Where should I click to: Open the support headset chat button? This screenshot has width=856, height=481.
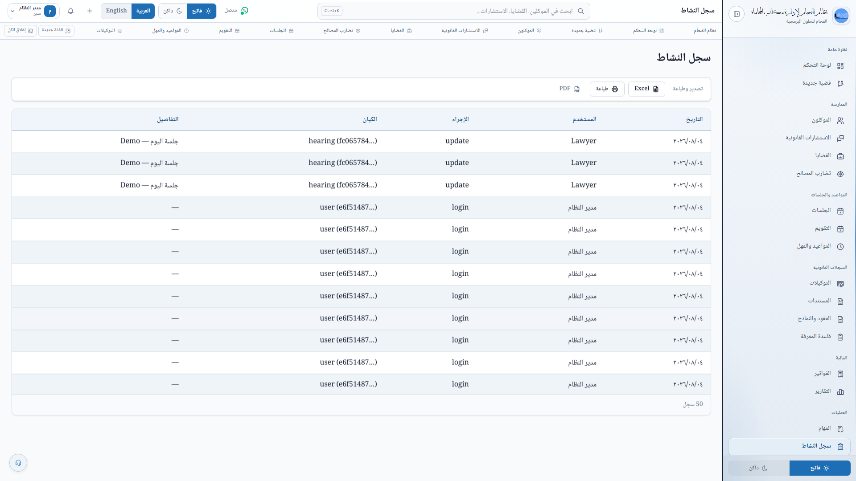[18, 463]
